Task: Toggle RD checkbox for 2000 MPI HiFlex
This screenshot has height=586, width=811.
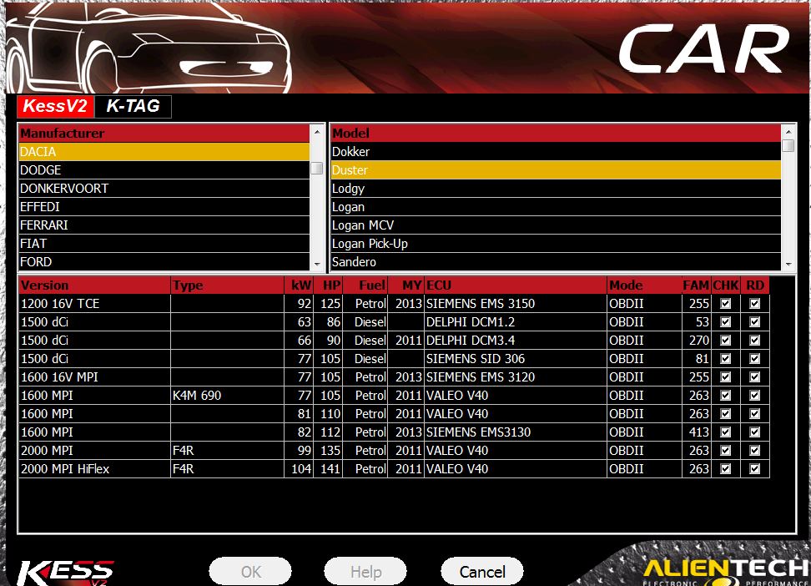Action: (754, 469)
